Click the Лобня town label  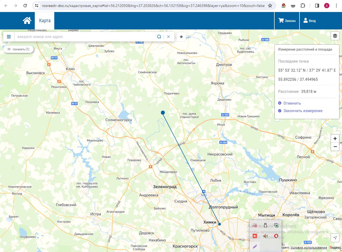coord(216,180)
